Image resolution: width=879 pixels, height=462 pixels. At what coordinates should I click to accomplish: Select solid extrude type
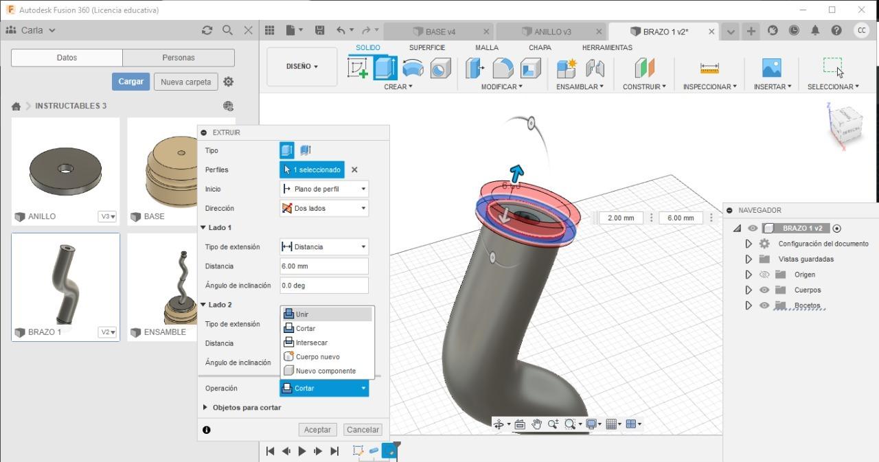point(287,150)
